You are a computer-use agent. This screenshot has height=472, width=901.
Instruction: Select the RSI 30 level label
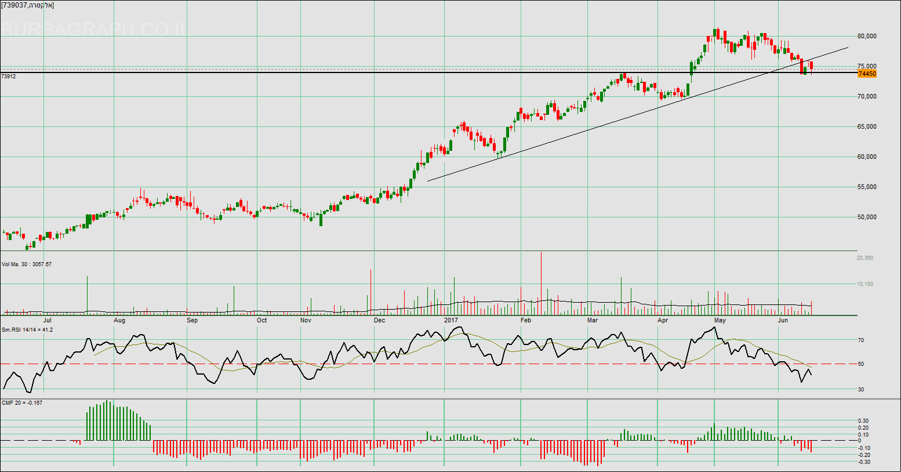pyautogui.click(x=861, y=390)
